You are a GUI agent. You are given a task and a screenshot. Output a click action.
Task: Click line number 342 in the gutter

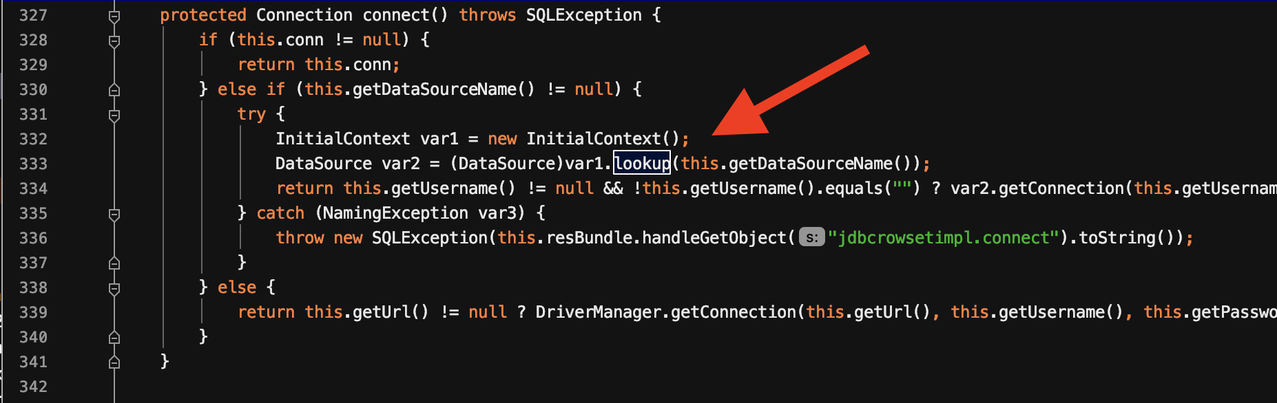pyautogui.click(x=33, y=386)
